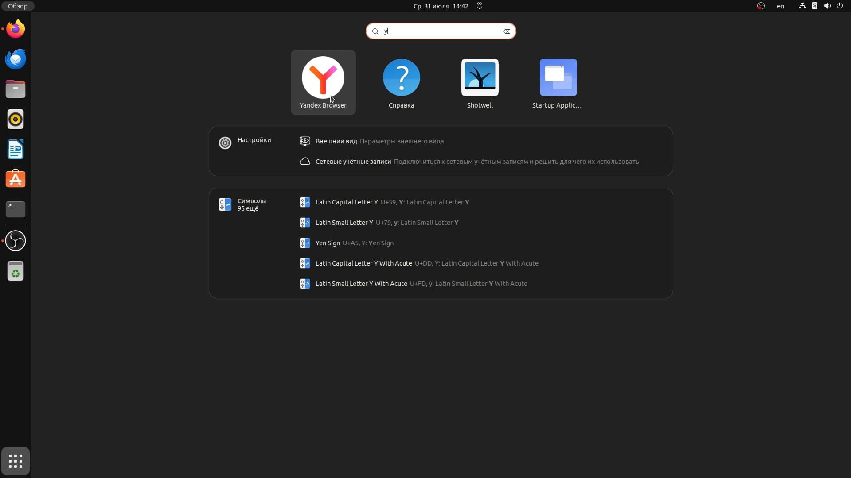Show all applications grid
The width and height of the screenshot is (851, 478).
(16, 461)
